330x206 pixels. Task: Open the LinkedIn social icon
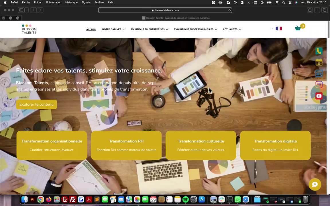[x=319, y=73]
